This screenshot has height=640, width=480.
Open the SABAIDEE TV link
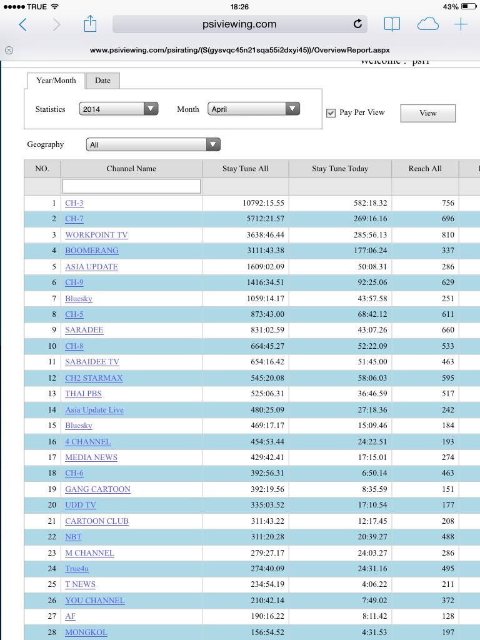[92, 362]
